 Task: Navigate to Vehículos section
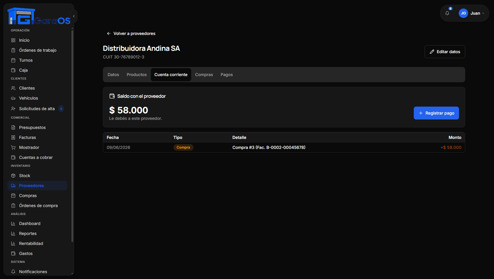(37, 98)
